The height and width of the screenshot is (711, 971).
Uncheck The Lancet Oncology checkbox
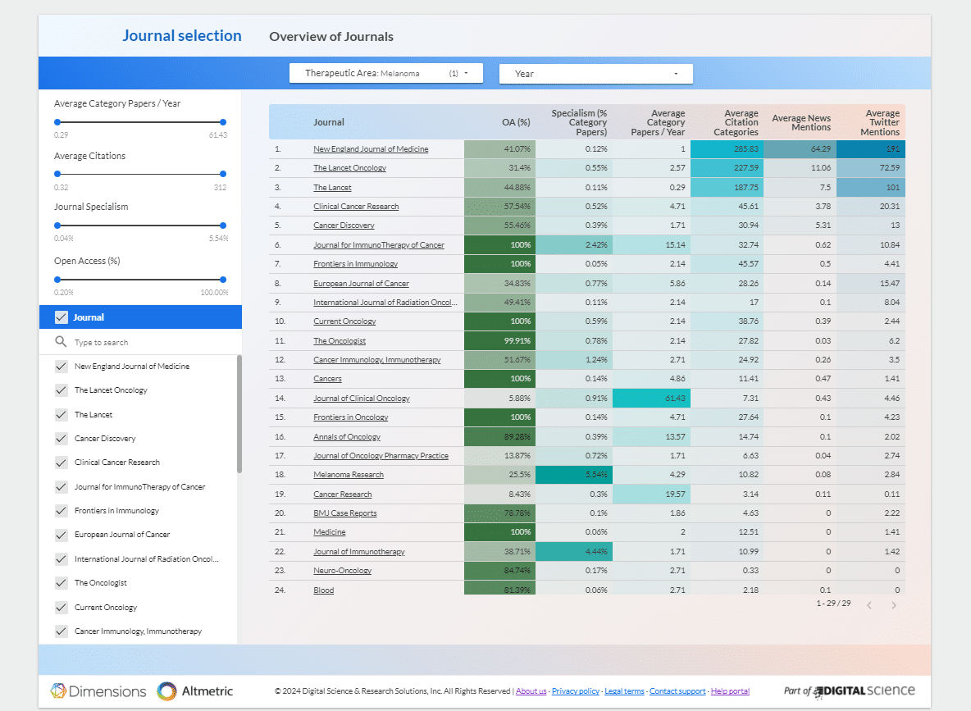pos(61,390)
